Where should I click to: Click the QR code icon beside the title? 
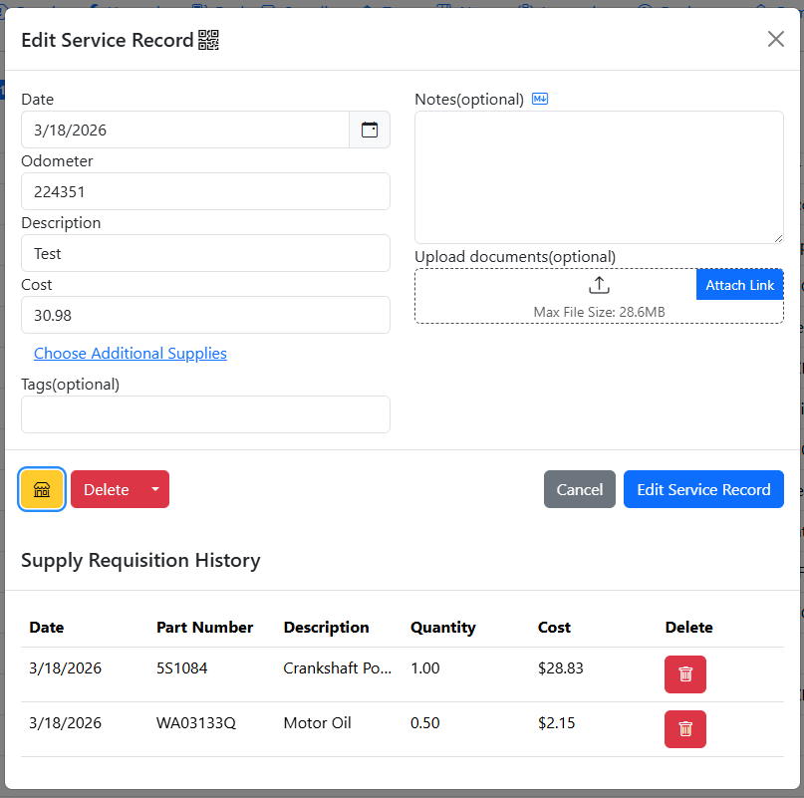pos(208,40)
